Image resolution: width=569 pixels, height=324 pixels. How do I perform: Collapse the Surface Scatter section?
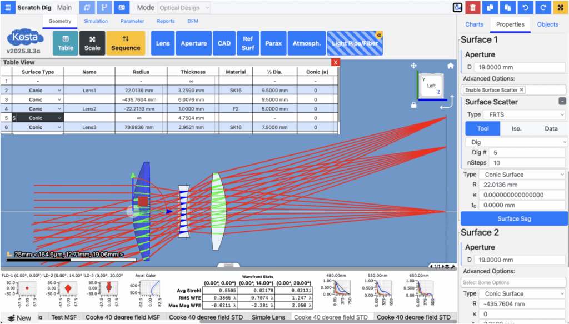tap(562, 102)
